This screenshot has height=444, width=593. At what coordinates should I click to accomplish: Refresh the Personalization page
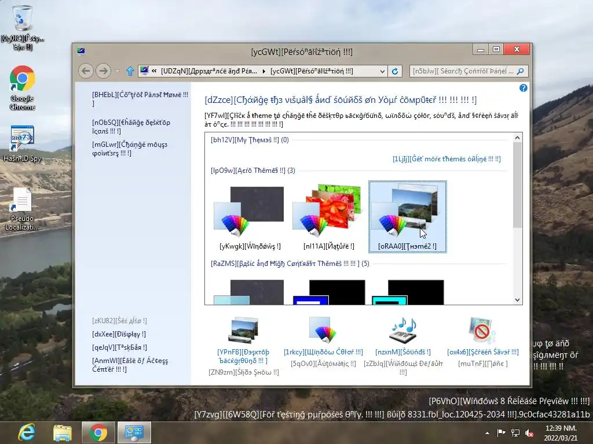(x=395, y=71)
